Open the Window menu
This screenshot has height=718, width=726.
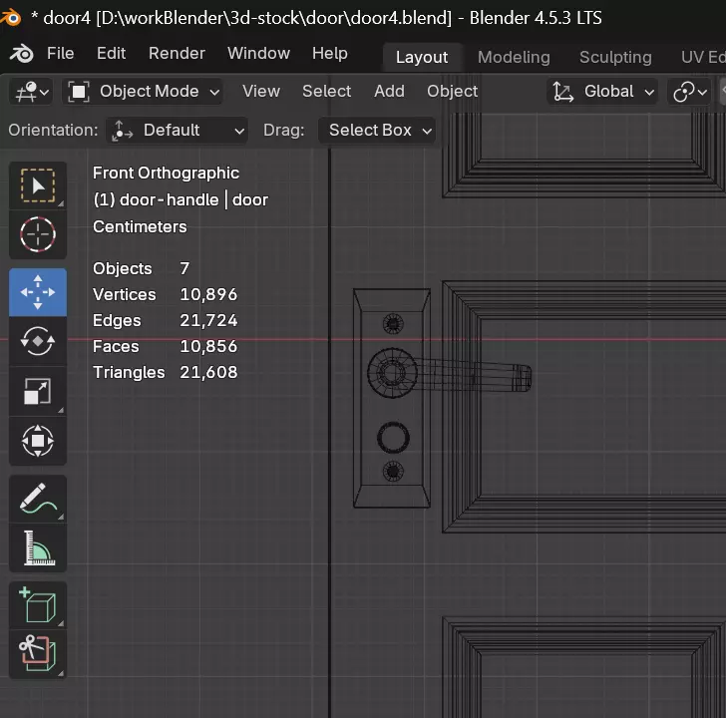(x=259, y=53)
